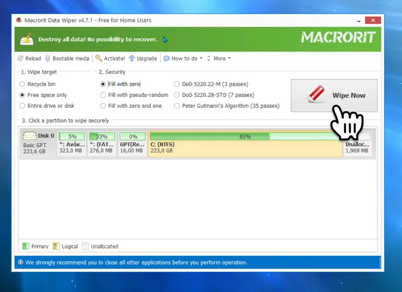Click the status bar recommendation message

click(x=136, y=262)
